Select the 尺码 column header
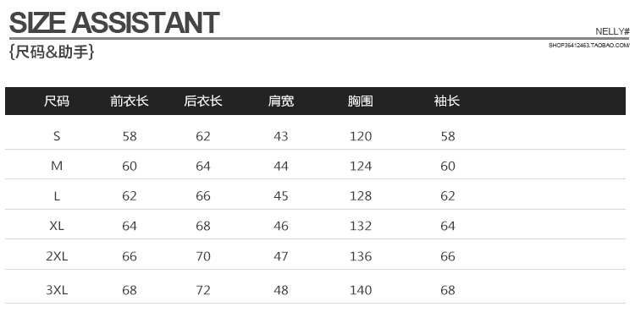 pyautogui.click(x=57, y=101)
